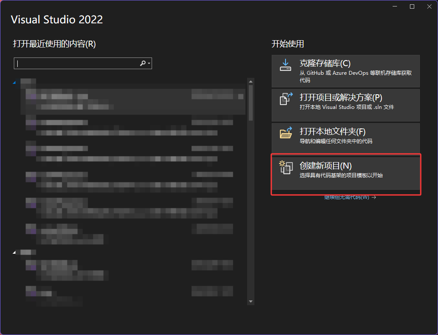Click the create new project icon
The height and width of the screenshot is (335, 438).
click(x=286, y=167)
